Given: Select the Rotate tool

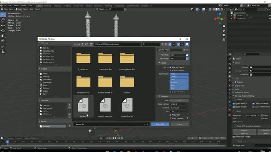Looking at the screenshot, I should (x=3, y=30).
